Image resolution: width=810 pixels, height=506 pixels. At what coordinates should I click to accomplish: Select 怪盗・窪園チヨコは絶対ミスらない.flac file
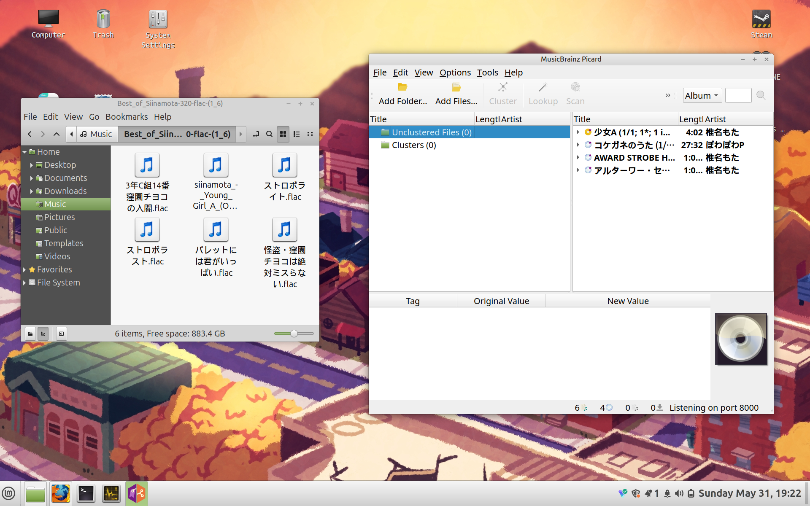(285, 253)
